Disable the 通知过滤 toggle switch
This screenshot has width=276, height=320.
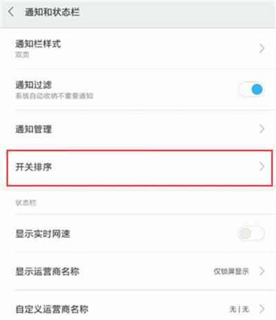251,89
